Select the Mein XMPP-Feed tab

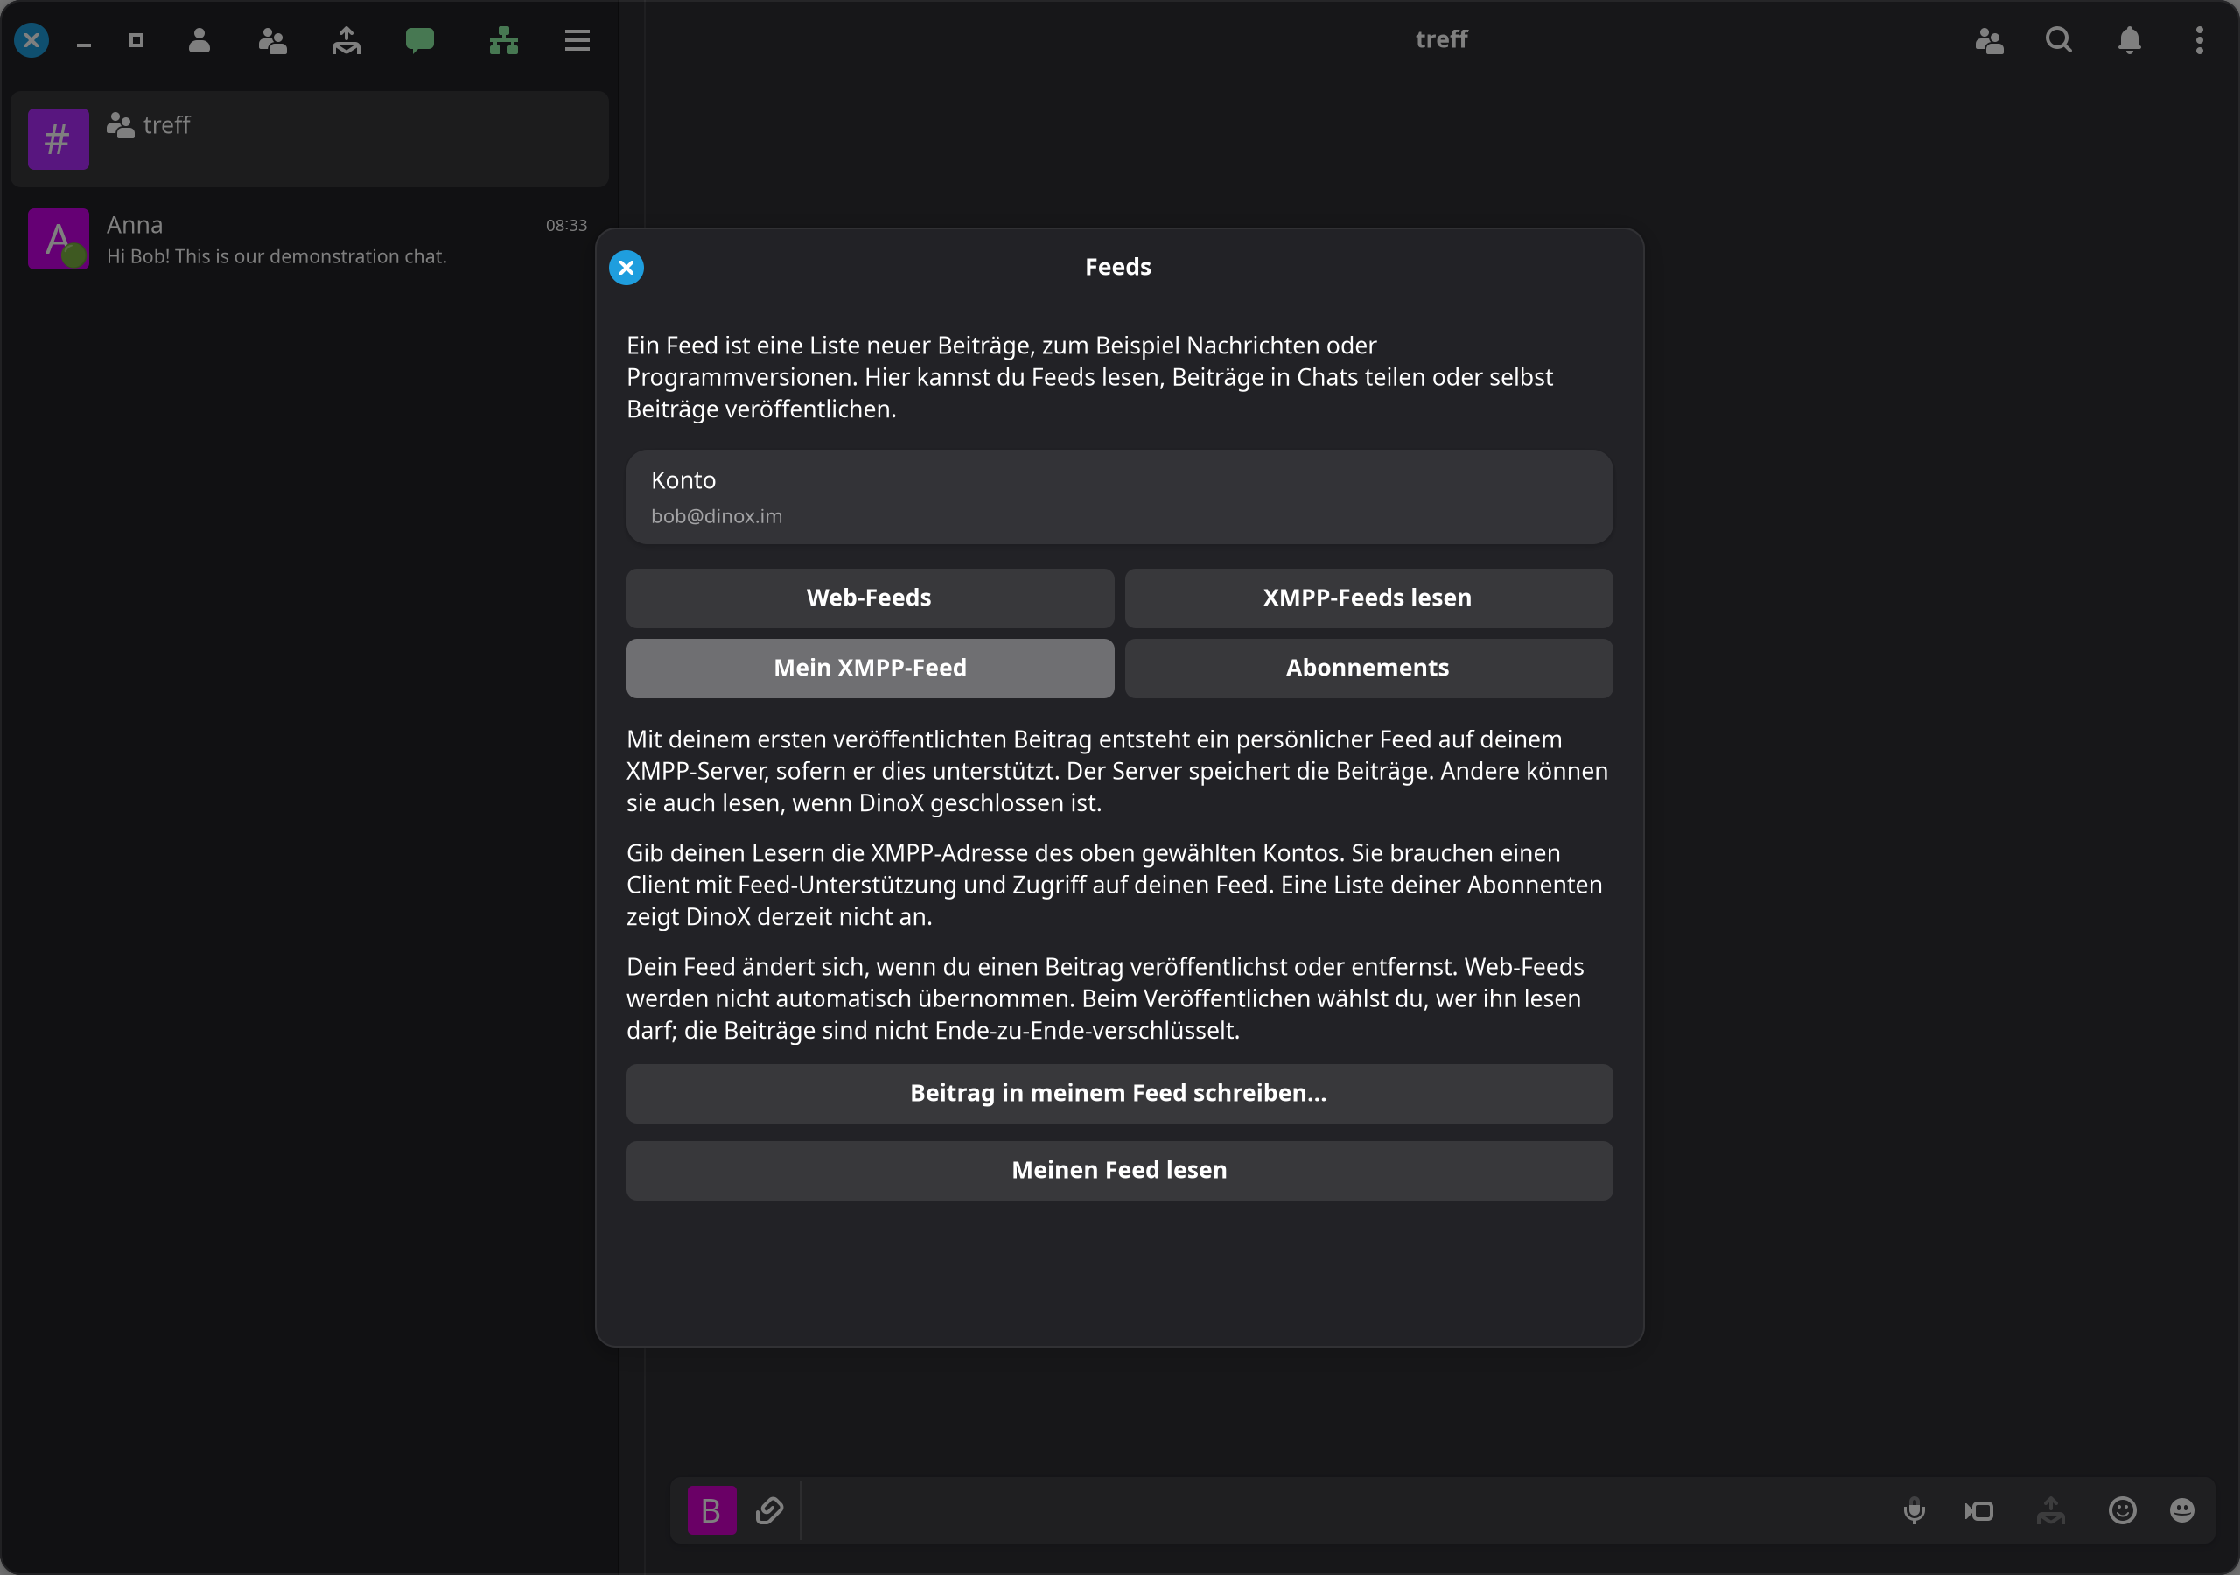click(869, 668)
